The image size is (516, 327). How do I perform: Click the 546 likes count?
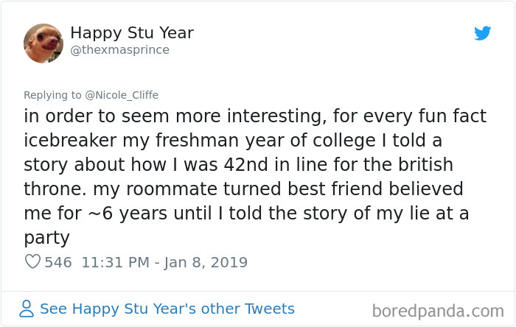[x=58, y=261]
